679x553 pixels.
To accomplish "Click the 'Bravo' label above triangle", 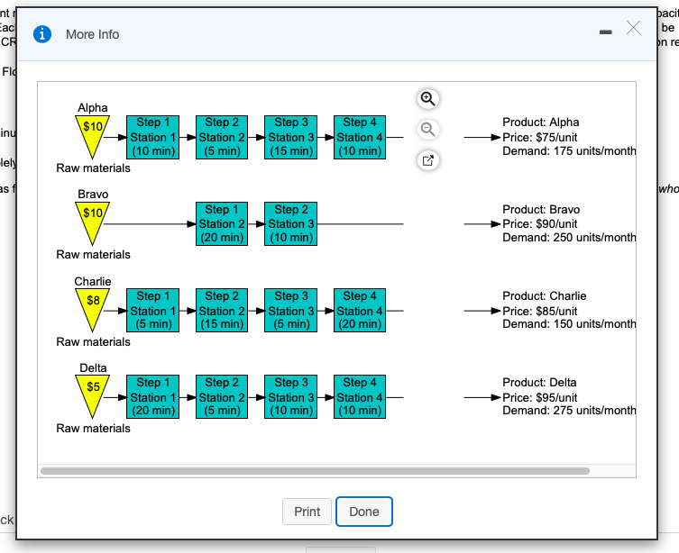I will [x=93, y=195].
